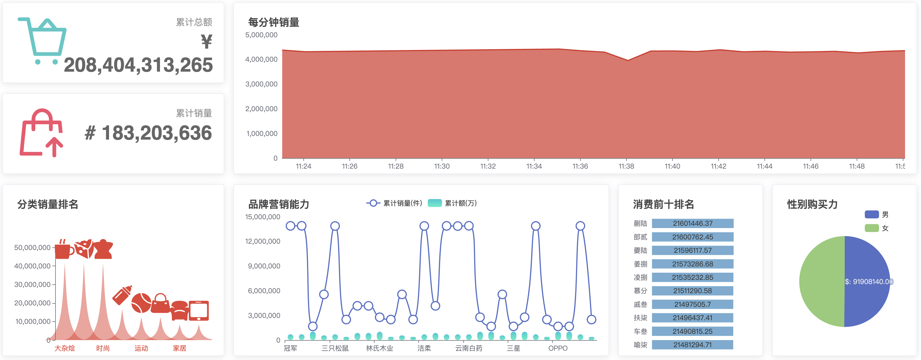
Task: Click the OPPO brand axis label
Action: pyautogui.click(x=558, y=348)
